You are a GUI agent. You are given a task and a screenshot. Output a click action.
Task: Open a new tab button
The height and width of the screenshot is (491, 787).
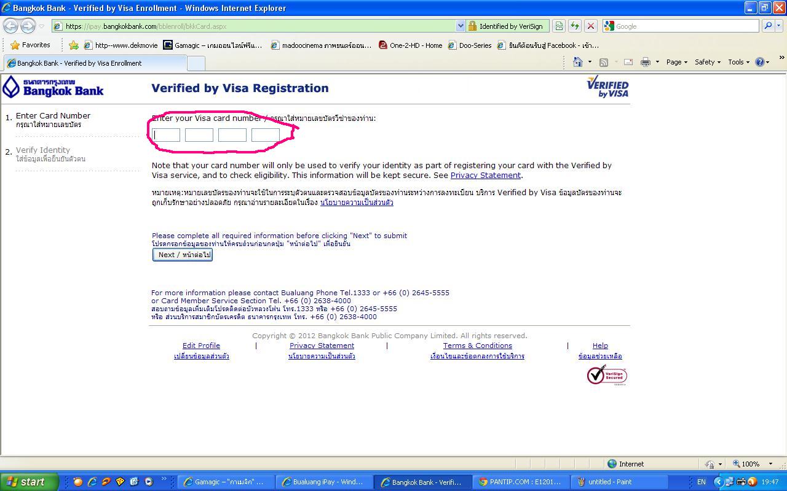(x=196, y=63)
